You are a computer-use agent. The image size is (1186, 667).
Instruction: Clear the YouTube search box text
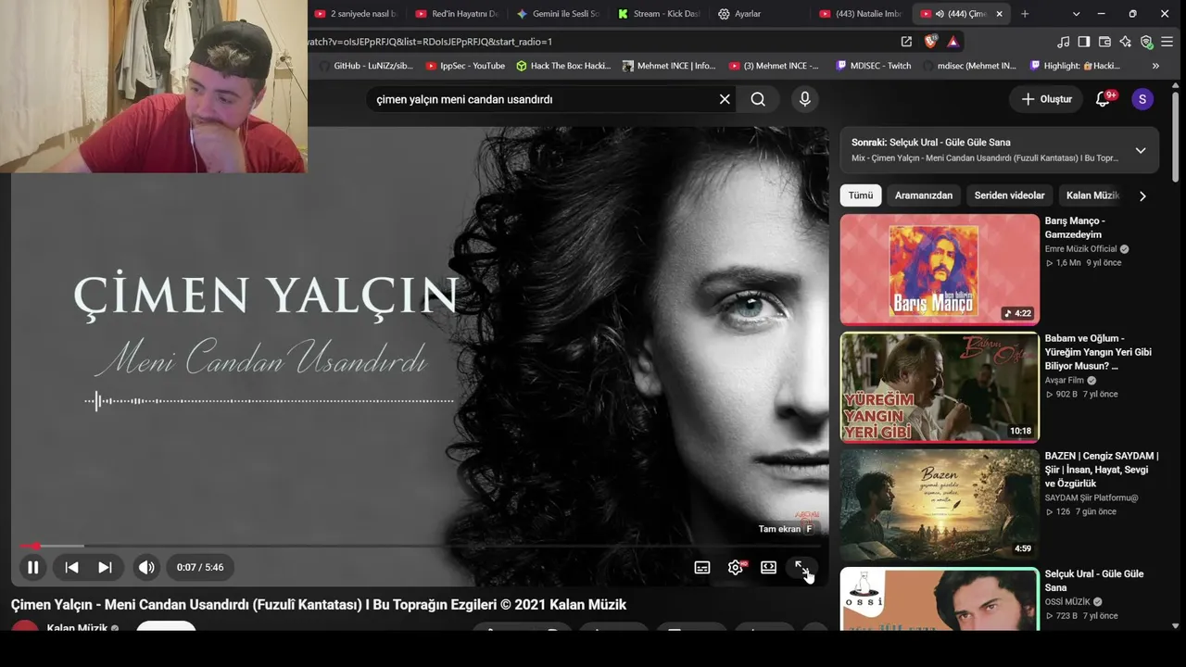[x=725, y=99]
